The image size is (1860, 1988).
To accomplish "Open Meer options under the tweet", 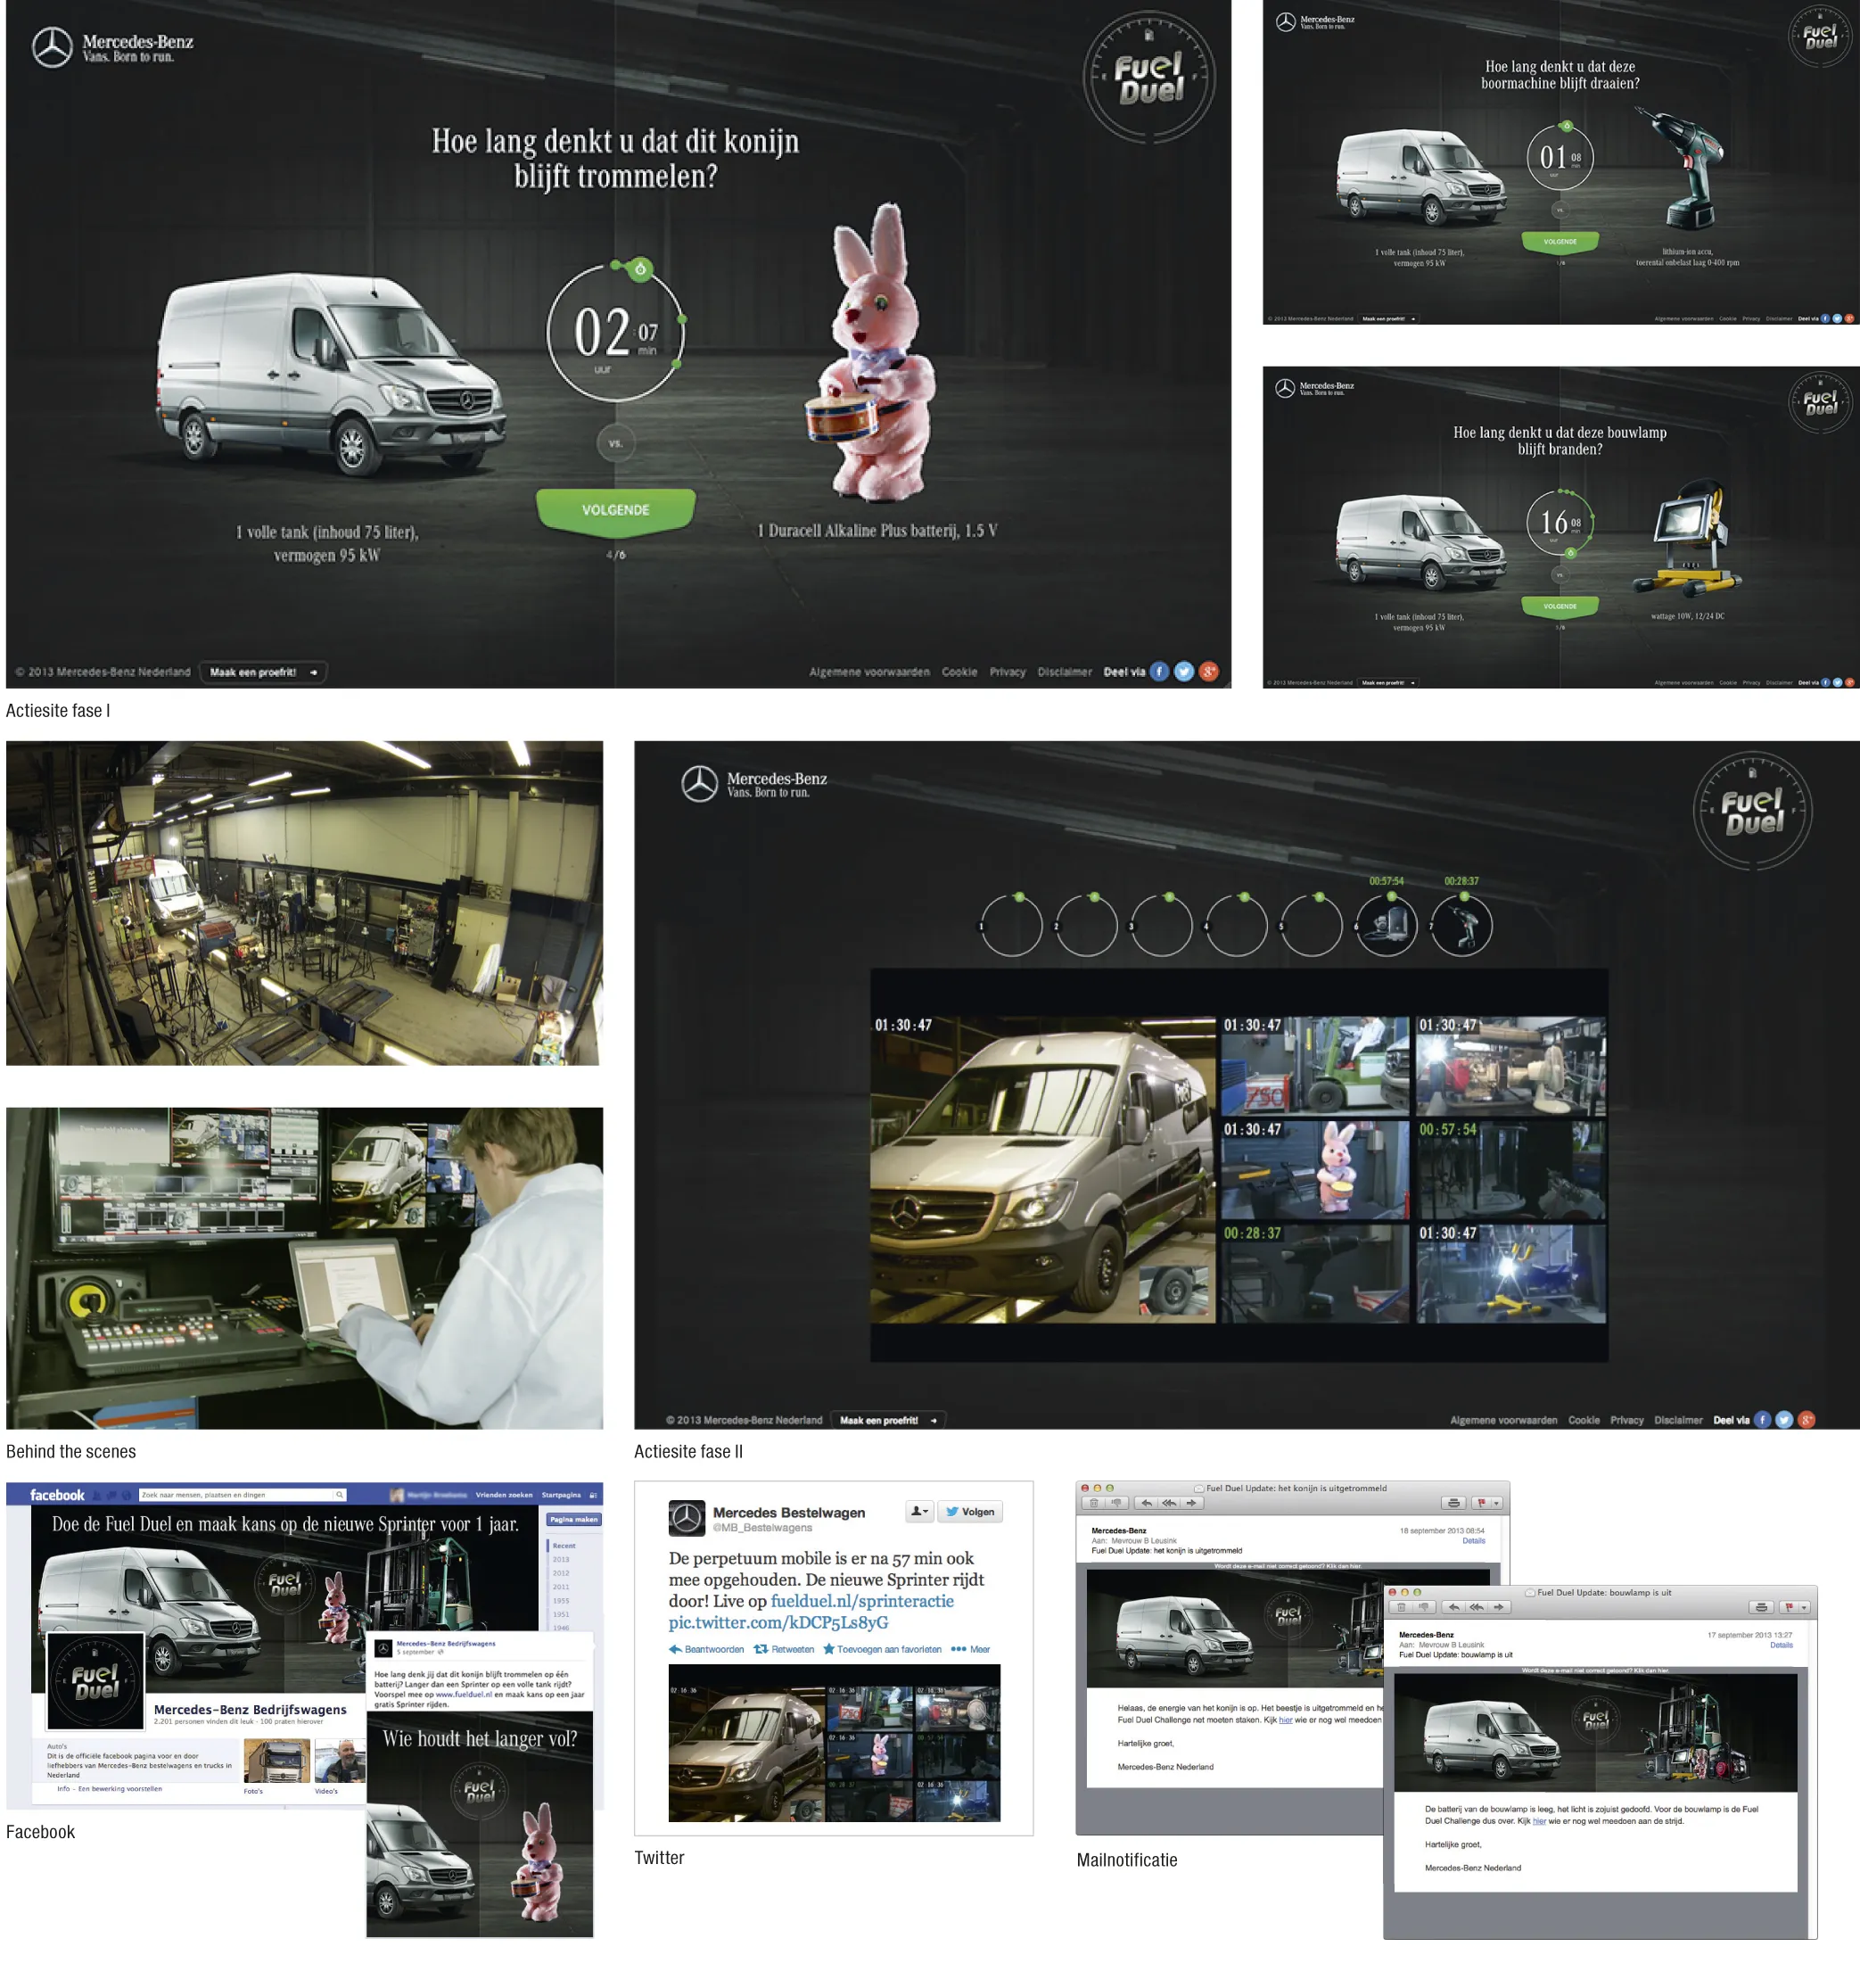I will point(971,1649).
